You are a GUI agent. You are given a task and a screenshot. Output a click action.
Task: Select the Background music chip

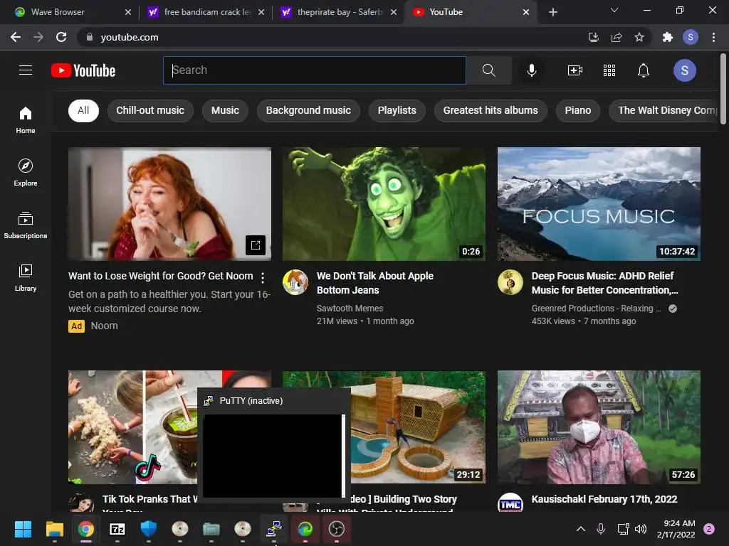pyautogui.click(x=308, y=110)
